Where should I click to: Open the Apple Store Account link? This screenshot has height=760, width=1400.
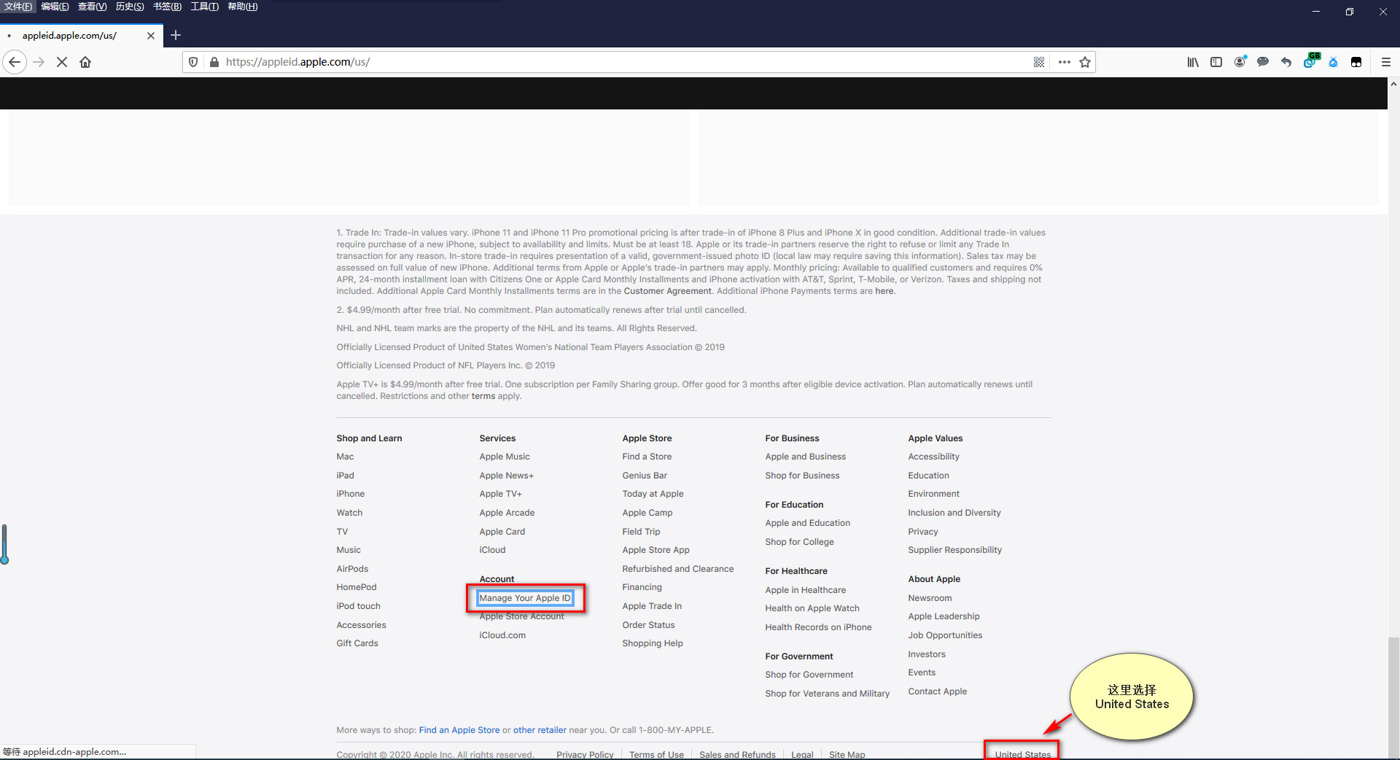[x=521, y=616]
